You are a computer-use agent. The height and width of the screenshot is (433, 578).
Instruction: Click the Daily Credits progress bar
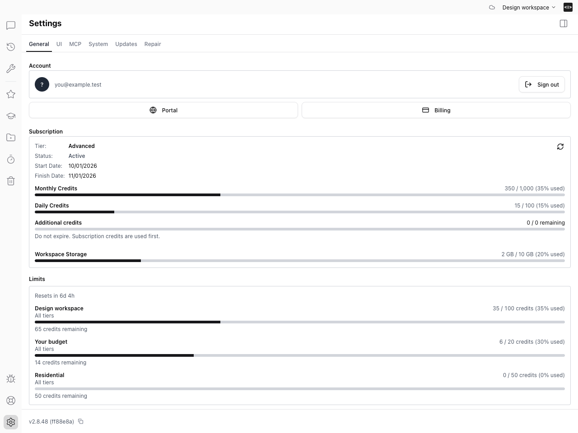300,212
